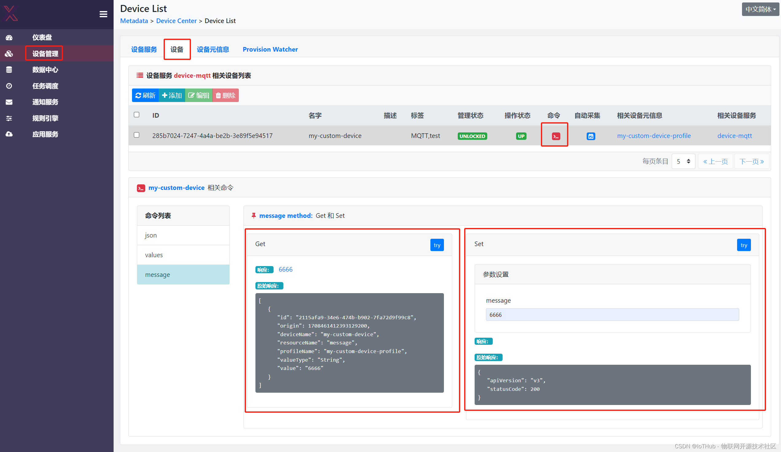Click the Set raw response JSON block
Image resolution: width=781 pixels, height=452 pixels.
[612, 385]
